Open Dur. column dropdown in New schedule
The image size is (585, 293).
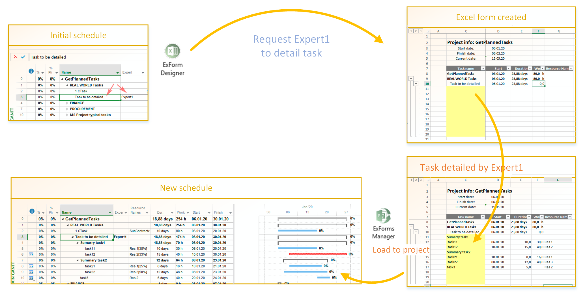click(x=172, y=213)
